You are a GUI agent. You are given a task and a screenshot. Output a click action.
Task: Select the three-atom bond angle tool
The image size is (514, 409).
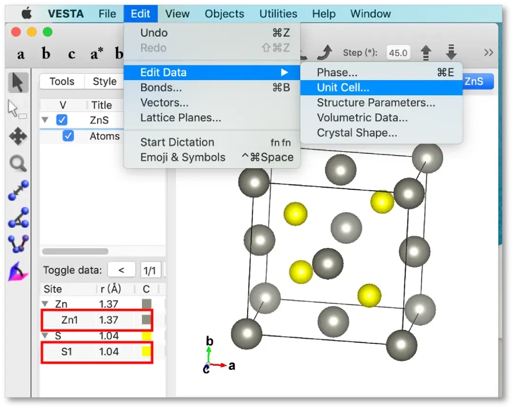[x=18, y=218]
